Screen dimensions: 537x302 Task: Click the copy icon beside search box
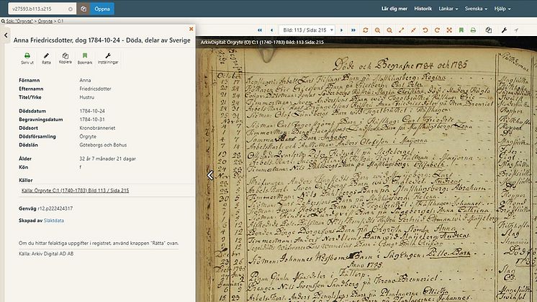pyautogui.click(x=84, y=9)
